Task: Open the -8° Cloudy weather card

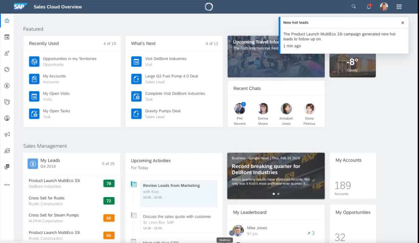Action: [x=352, y=65]
